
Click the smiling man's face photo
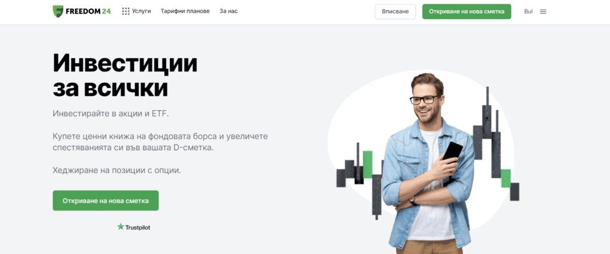[427, 102]
